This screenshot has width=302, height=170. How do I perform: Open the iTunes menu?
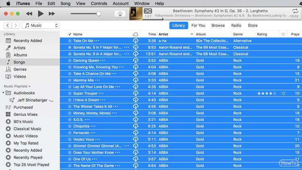[23, 4]
